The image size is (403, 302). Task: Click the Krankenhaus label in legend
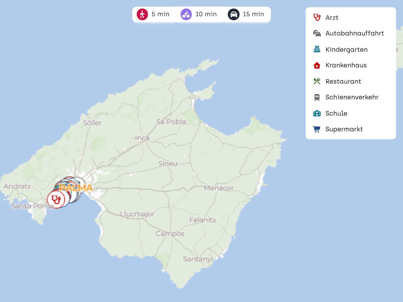pos(346,65)
